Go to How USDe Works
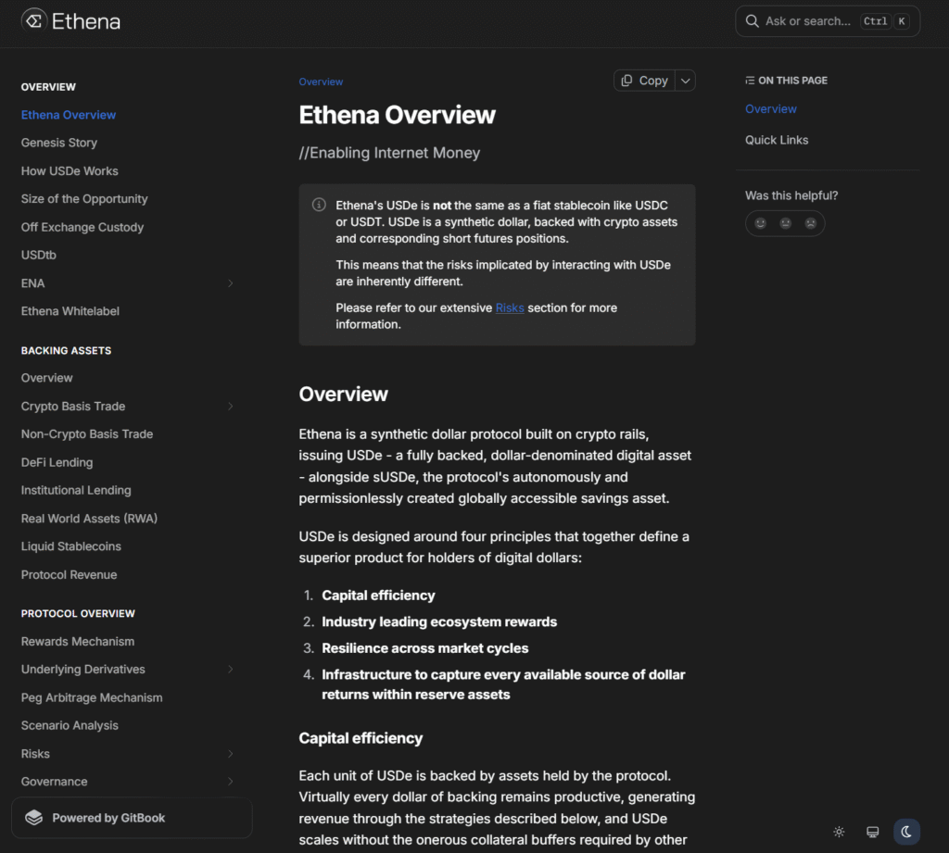The height and width of the screenshot is (853, 949). [x=70, y=171]
